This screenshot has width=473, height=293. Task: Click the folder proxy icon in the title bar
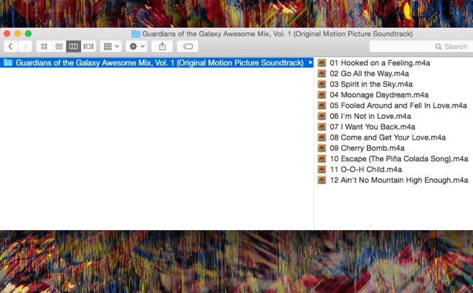(136, 34)
